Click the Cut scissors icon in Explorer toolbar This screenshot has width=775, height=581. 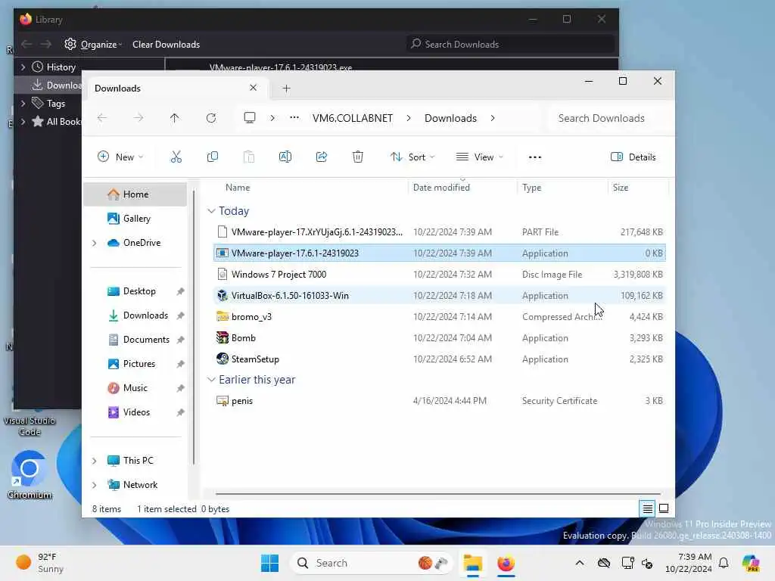point(176,157)
